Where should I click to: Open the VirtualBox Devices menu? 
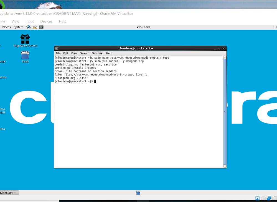pyautogui.click(x=46, y=21)
